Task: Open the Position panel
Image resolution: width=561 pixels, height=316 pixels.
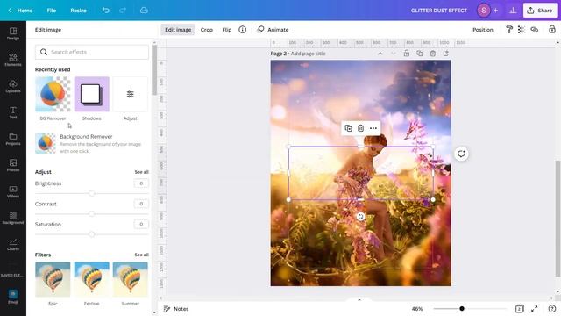Action: point(483,30)
